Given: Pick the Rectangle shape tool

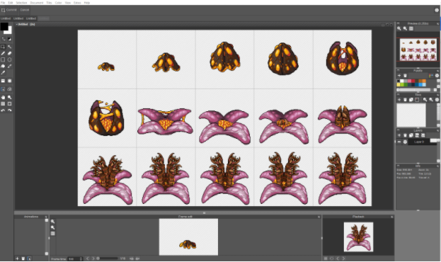Looking at the screenshot, I should (x=3, y=59).
